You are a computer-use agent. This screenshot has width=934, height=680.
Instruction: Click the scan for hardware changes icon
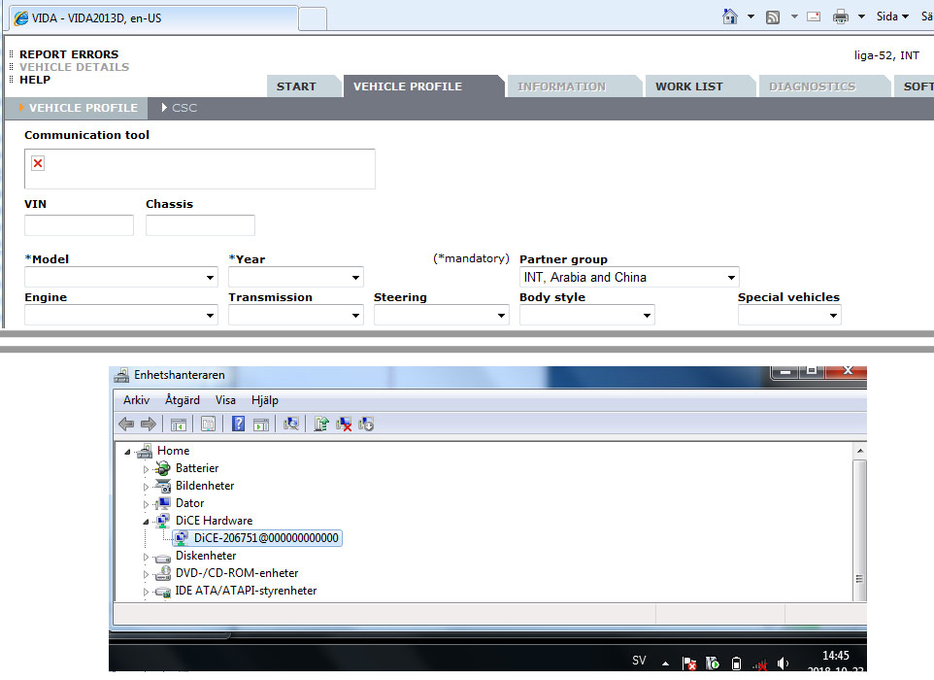click(290, 424)
